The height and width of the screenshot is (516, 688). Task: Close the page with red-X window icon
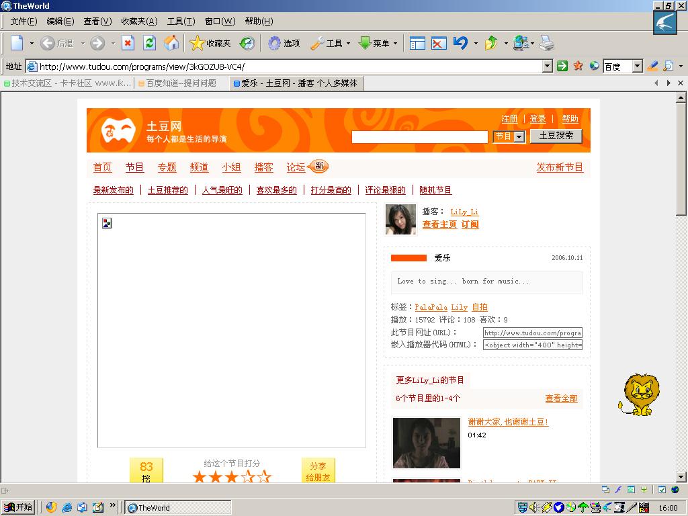[x=439, y=43]
